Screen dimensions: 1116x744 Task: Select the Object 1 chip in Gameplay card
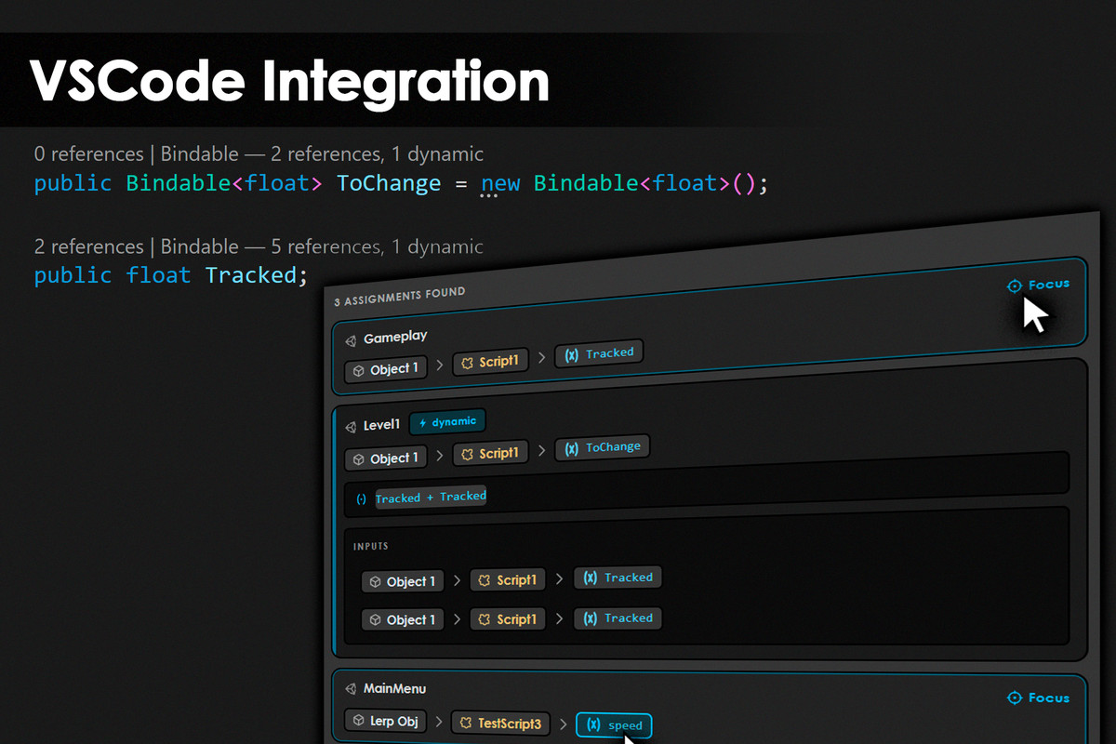(x=386, y=369)
